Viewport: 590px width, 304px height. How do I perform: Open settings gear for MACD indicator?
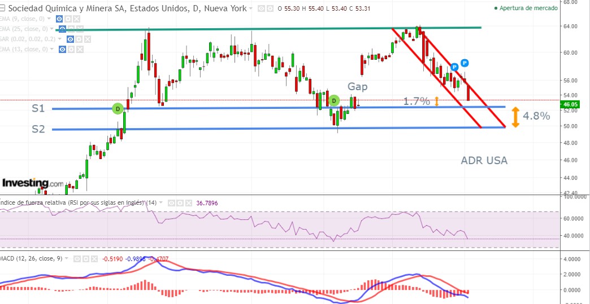[x=85, y=258]
